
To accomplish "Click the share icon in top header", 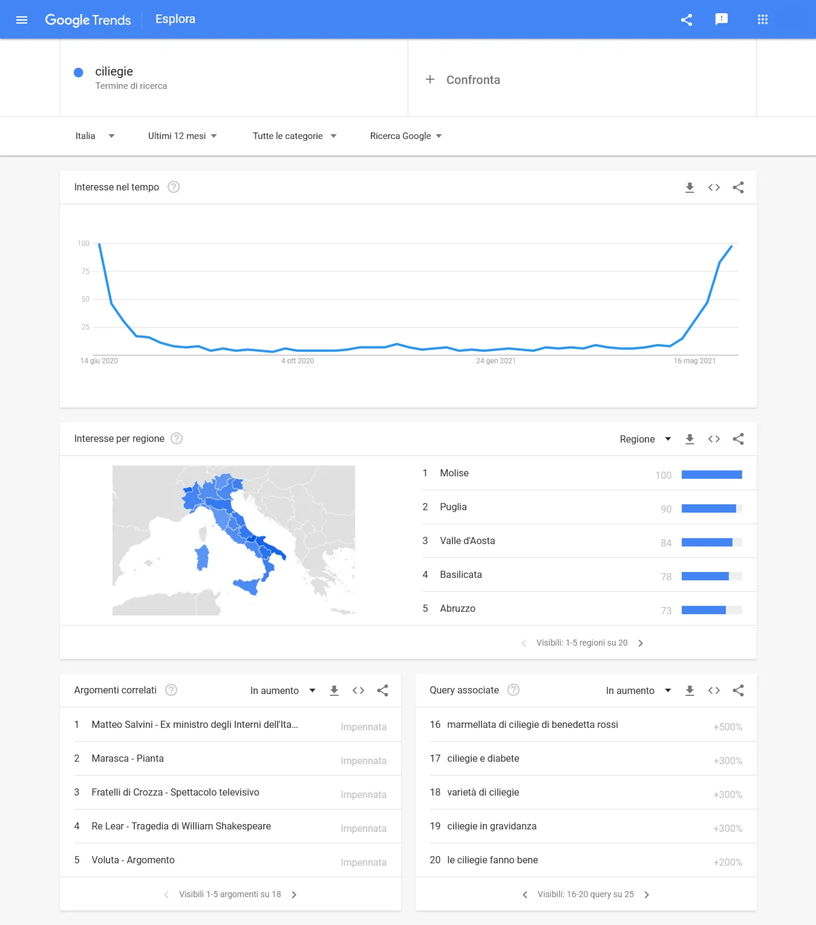I will click(x=687, y=20).
